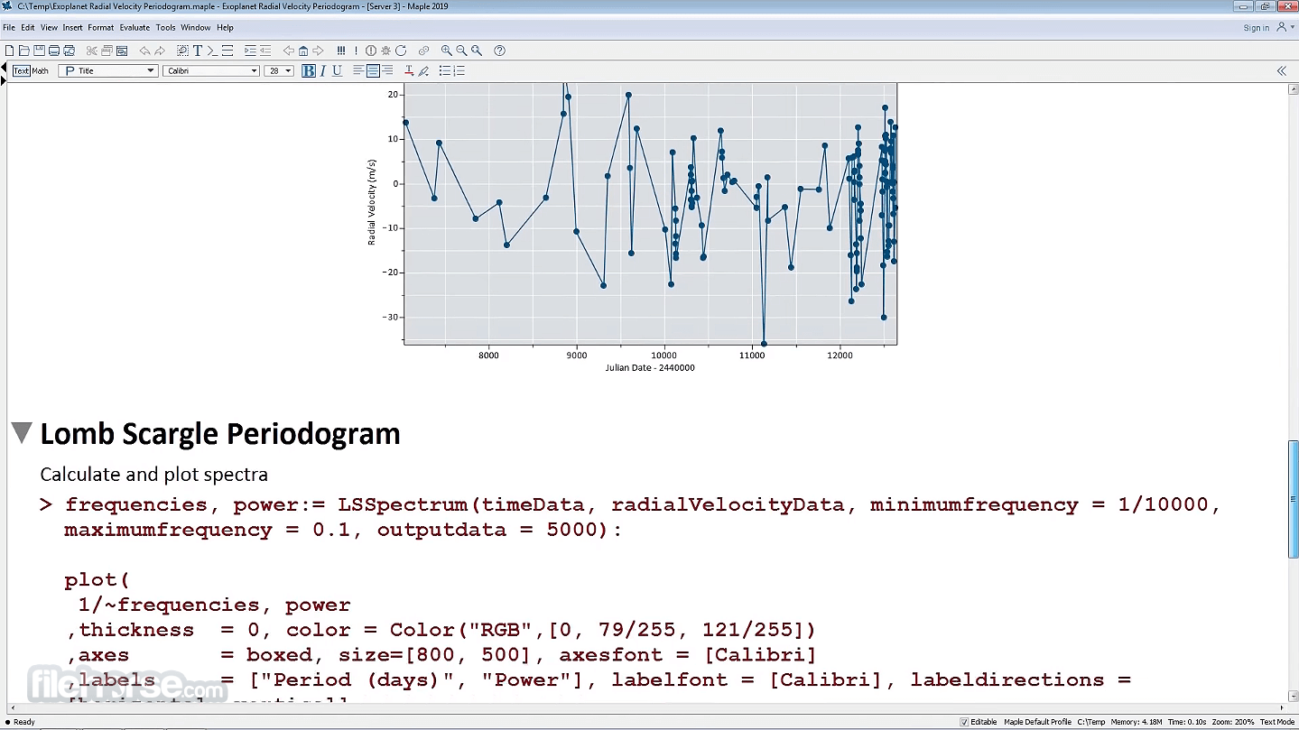
Task: Outdent the section with the toolbar icon
Action: tap(265, 51)
